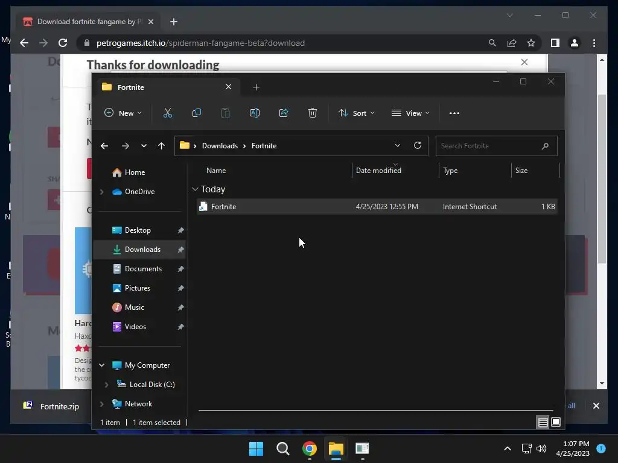618x463 pixels.
Task: Switch to large thumbnails view icon
Action: (556, 423)
